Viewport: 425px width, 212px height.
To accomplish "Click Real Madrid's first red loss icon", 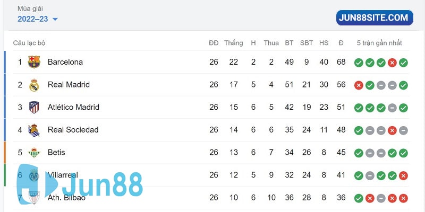I will click(359, 85).
